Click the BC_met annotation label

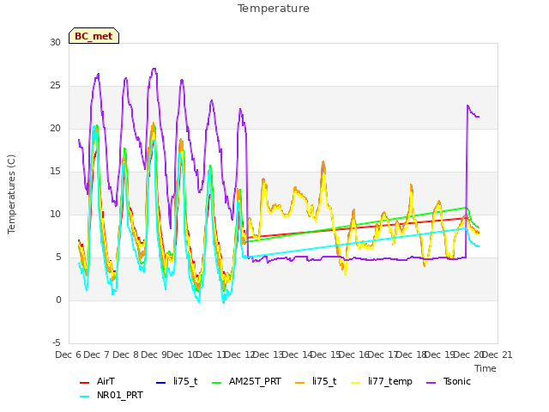tap(94, 36)
